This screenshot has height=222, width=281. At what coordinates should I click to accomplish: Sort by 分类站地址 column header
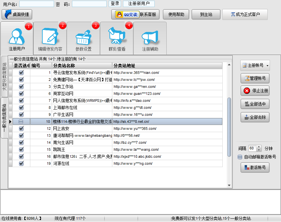(x=167, y=66)
